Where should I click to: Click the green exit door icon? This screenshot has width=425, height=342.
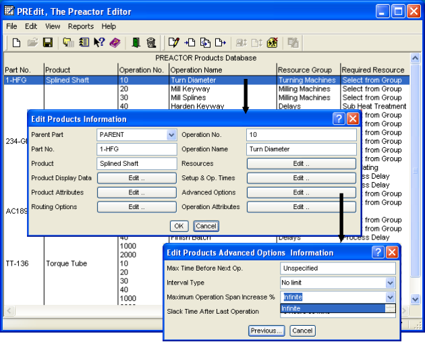136,42
